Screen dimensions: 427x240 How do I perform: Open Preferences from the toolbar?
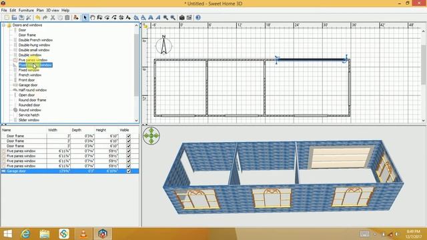28,18
